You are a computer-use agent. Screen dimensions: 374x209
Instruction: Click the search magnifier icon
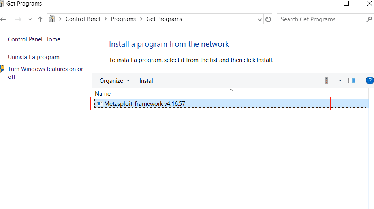(370, 19)
